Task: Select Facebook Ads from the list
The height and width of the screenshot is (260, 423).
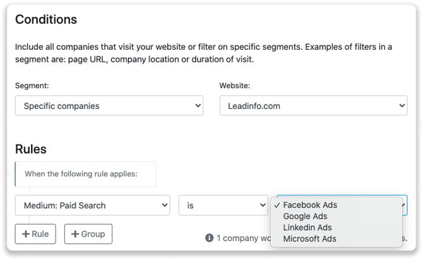Action: (310, 205)
